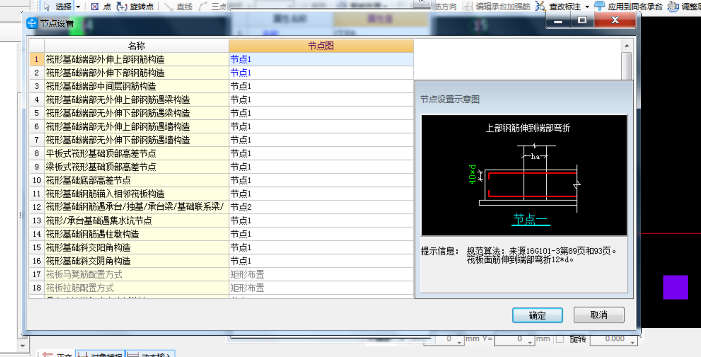Click 应用到同名承台 in the toolbar
This screenshot has width=701, height=357.
tap(628, 7)
